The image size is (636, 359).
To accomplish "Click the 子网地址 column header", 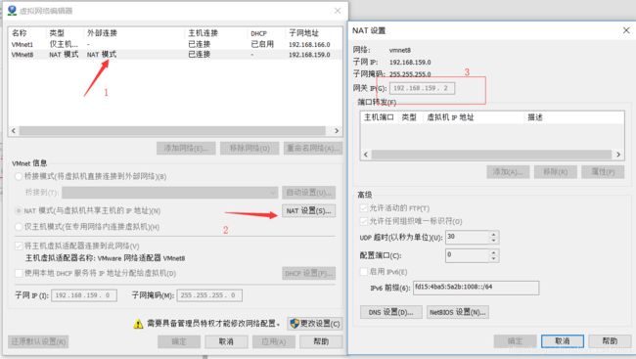I will click(303, 33).
